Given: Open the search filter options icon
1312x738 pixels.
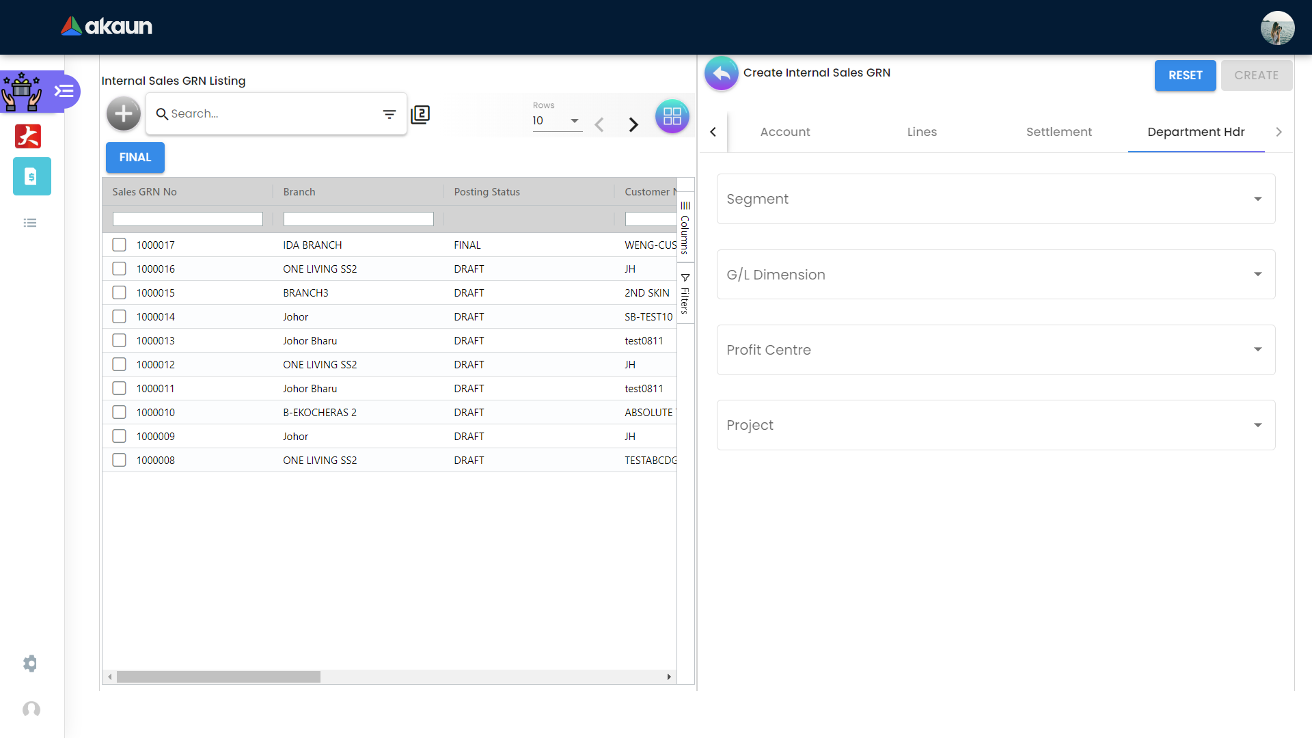Looking at the screenshot, I should coord(389,114).
